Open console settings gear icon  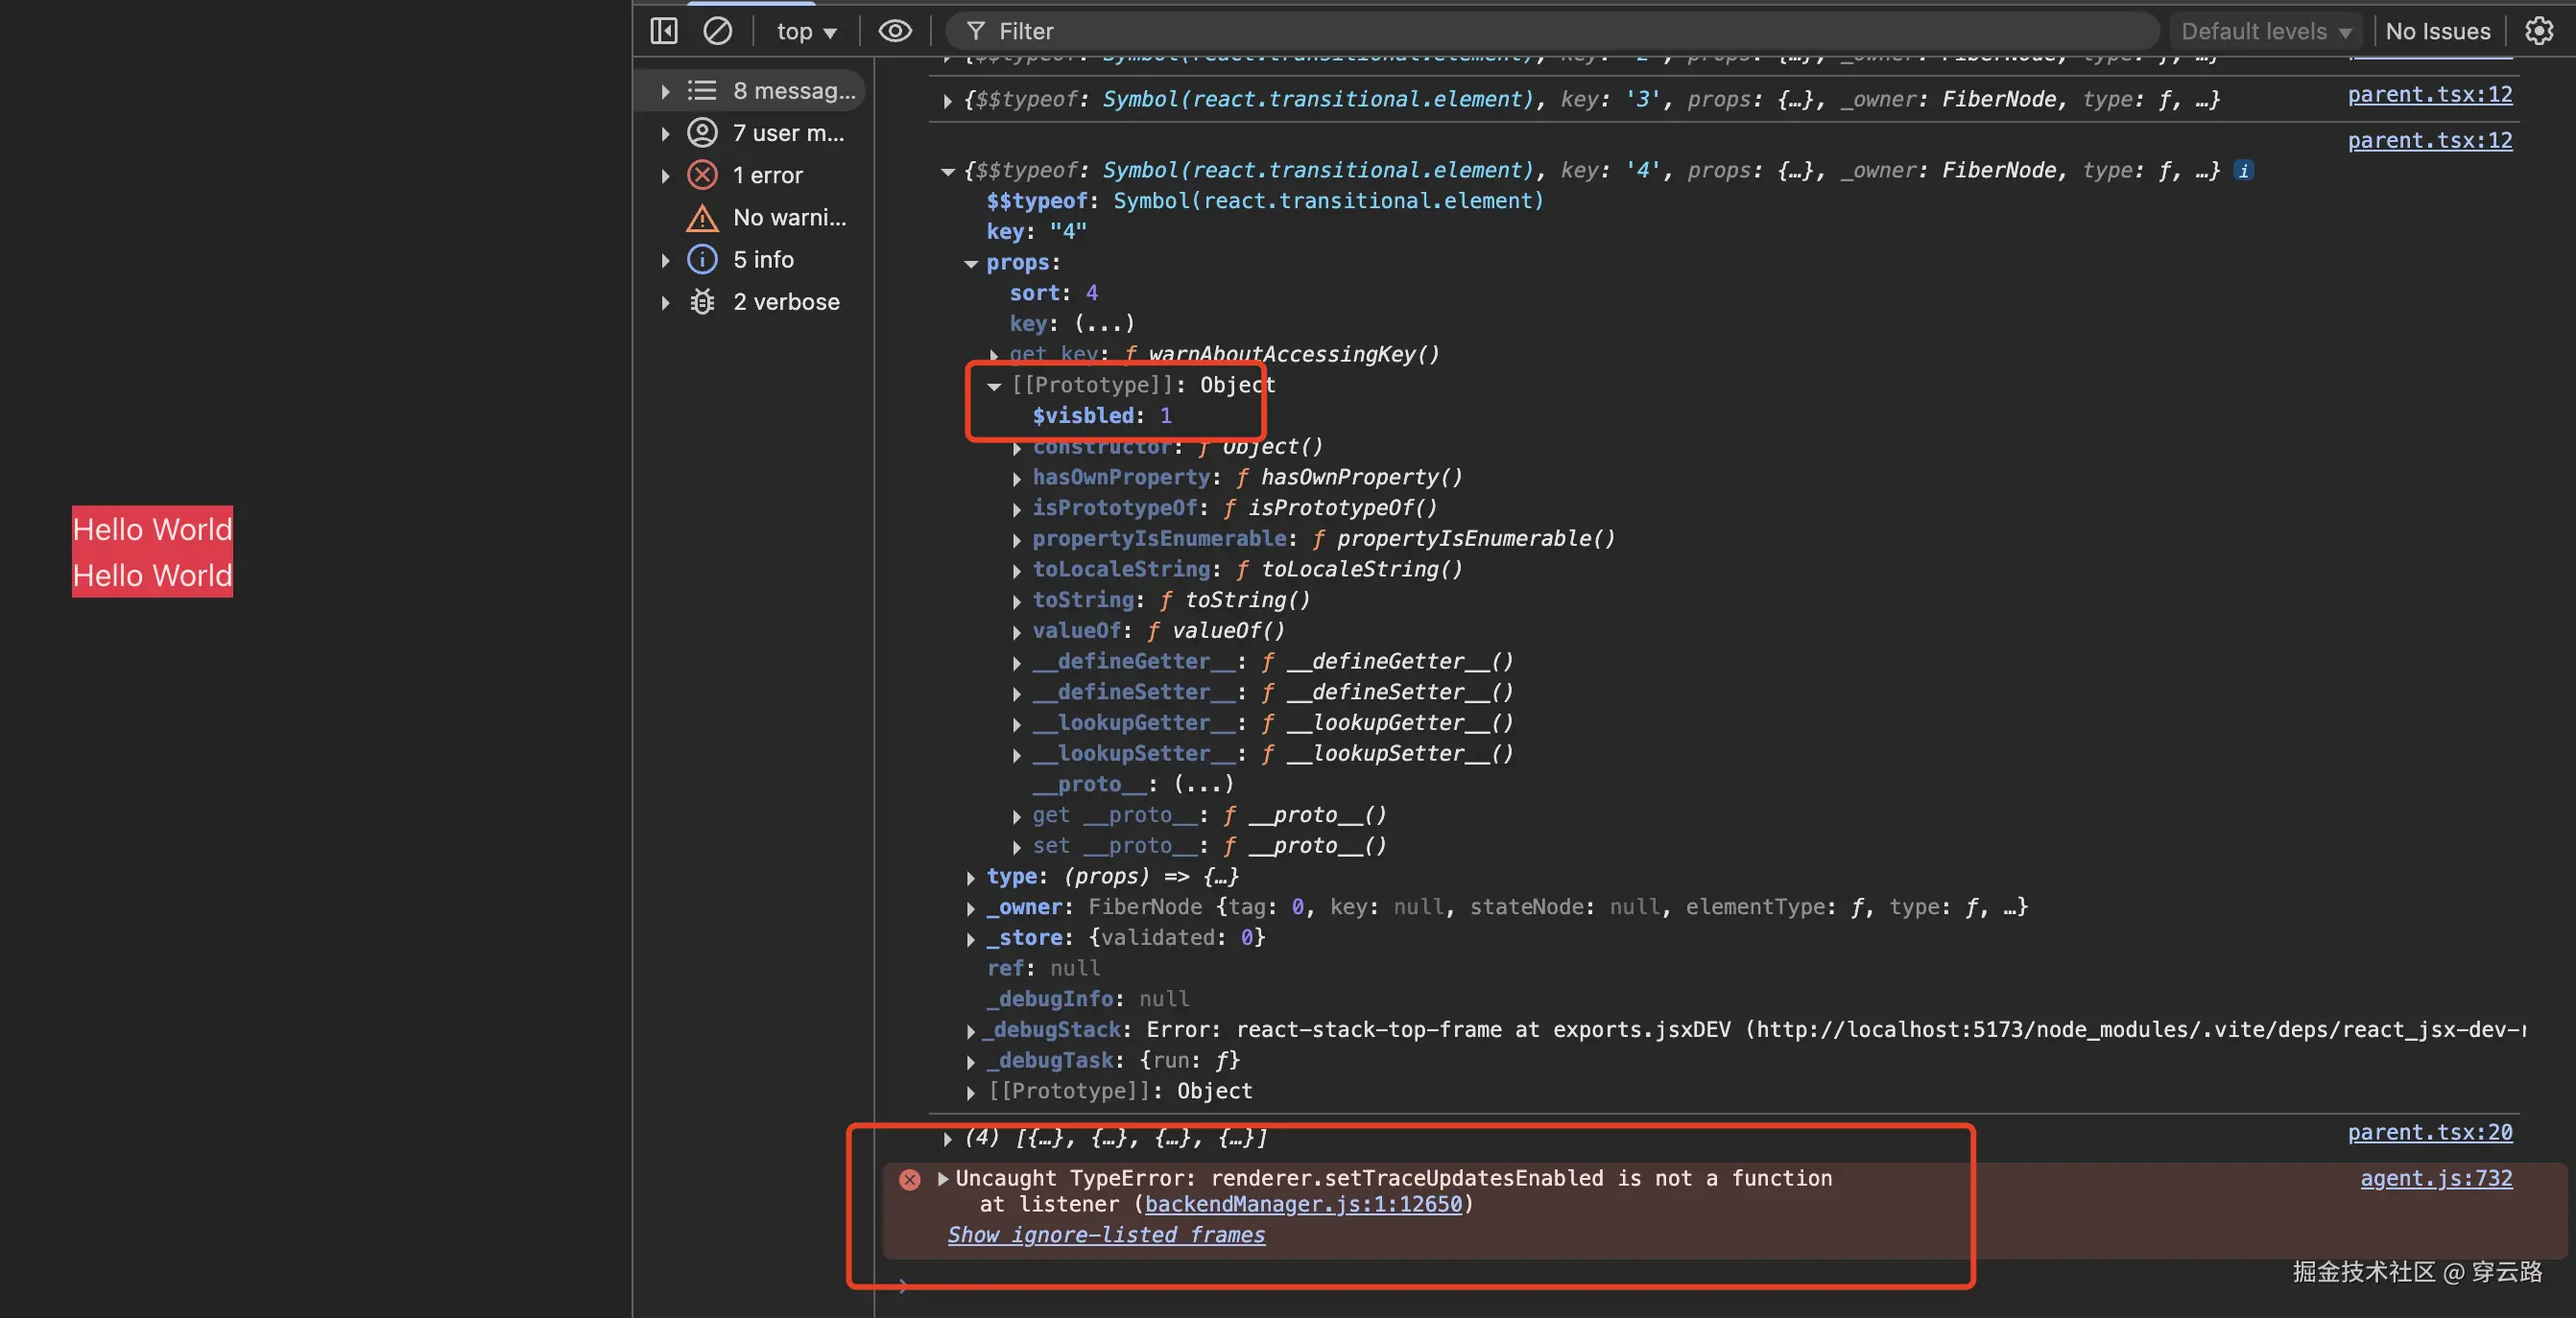(x=2538, y=31)
